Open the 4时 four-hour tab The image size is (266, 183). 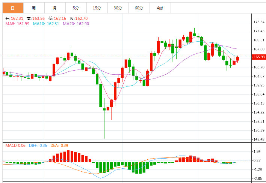pos(160,8)
